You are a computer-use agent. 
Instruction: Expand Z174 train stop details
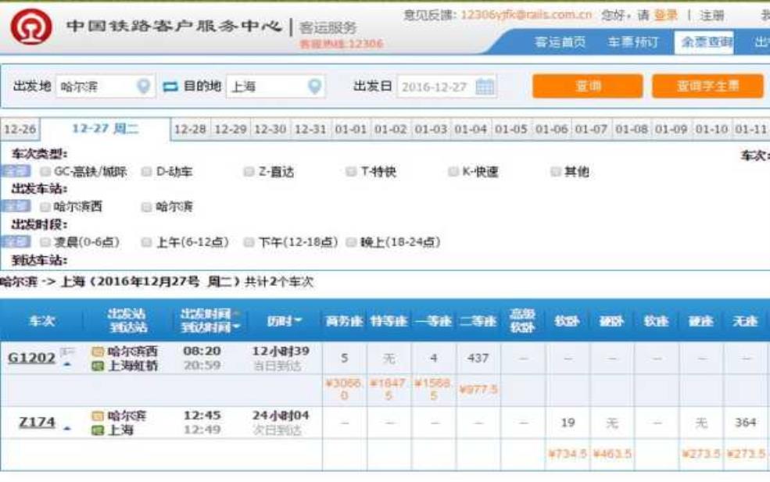pos(67,427)
